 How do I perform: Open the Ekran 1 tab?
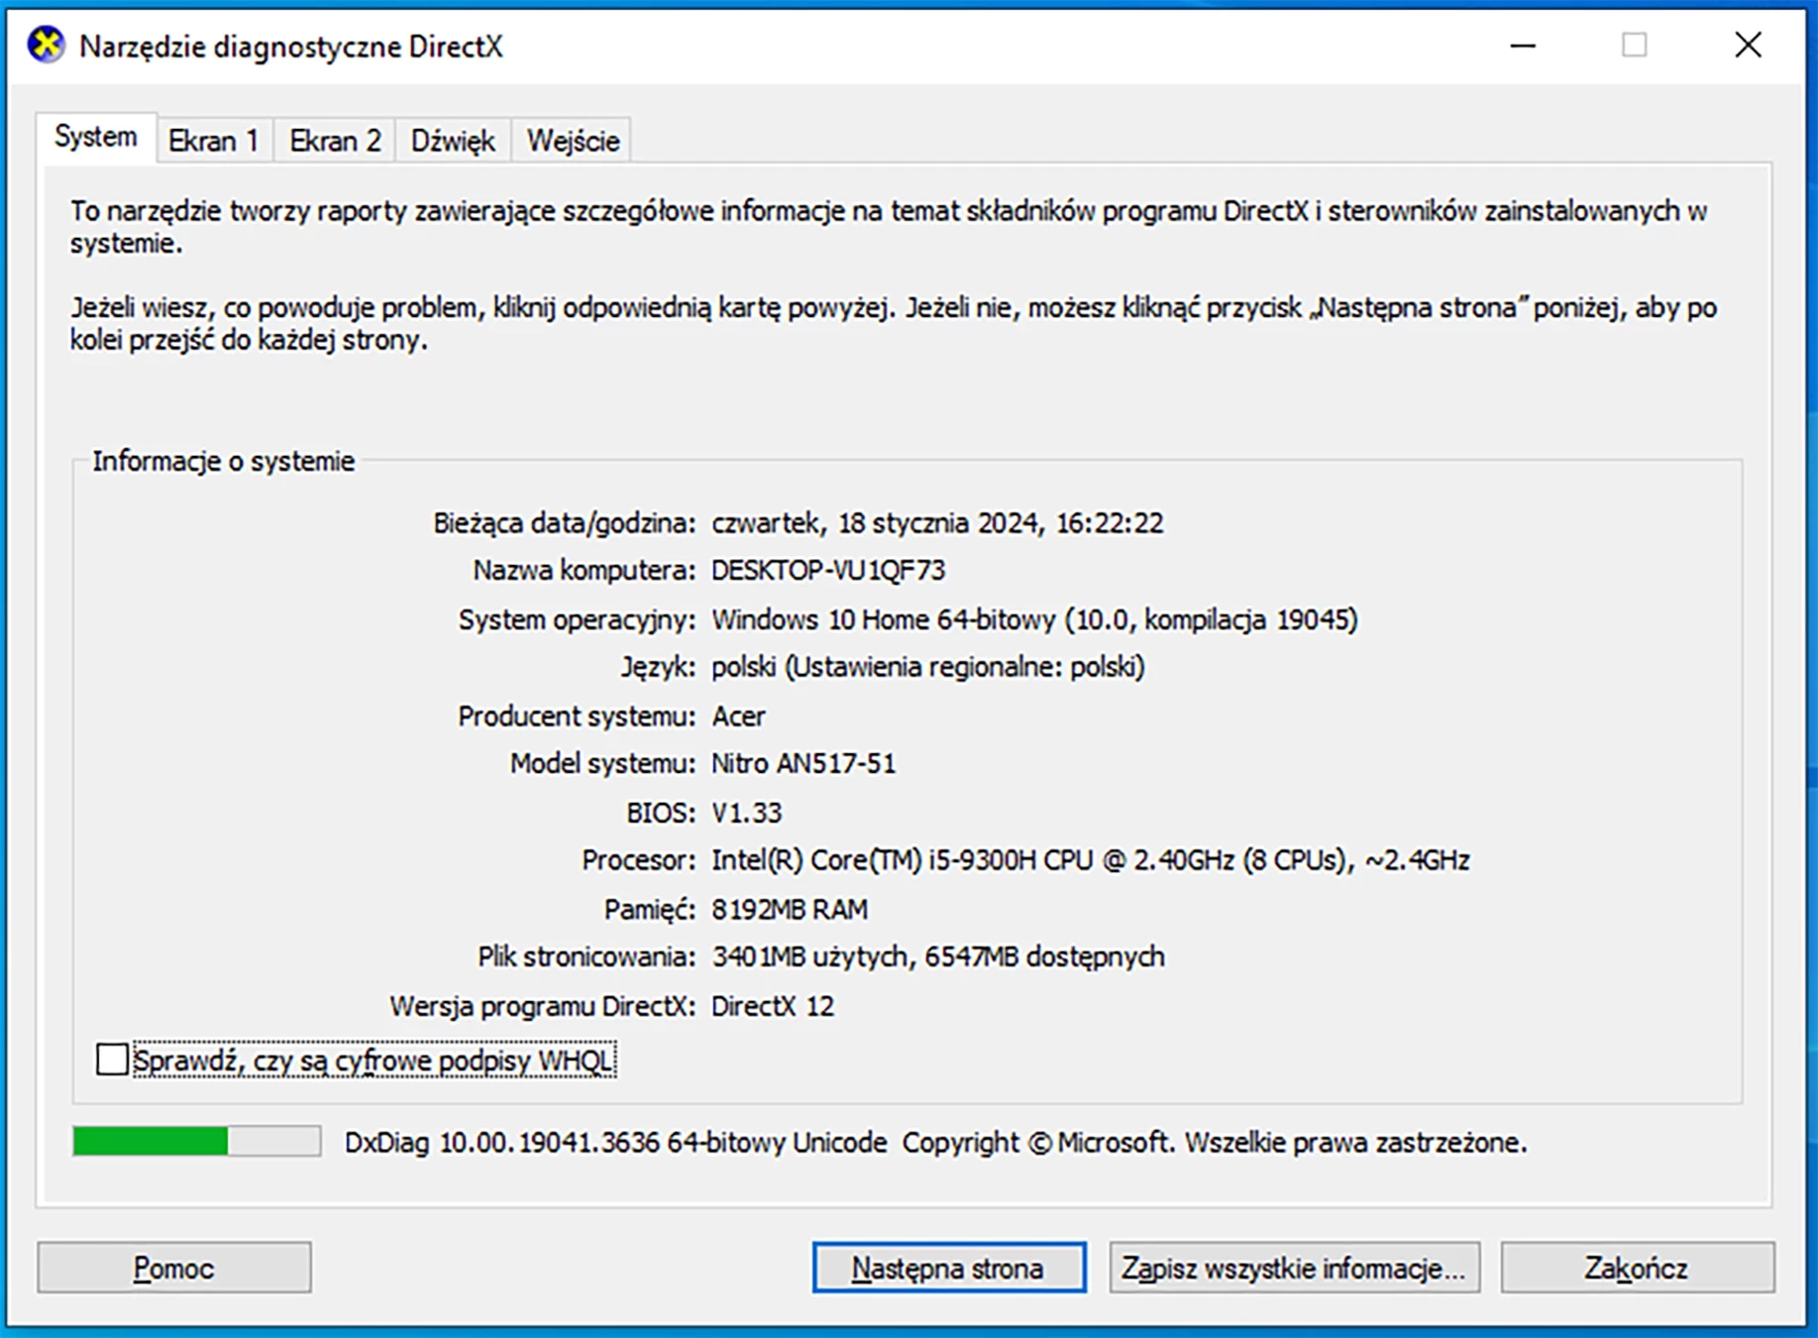pyautogui.click(x=214, y=141)
